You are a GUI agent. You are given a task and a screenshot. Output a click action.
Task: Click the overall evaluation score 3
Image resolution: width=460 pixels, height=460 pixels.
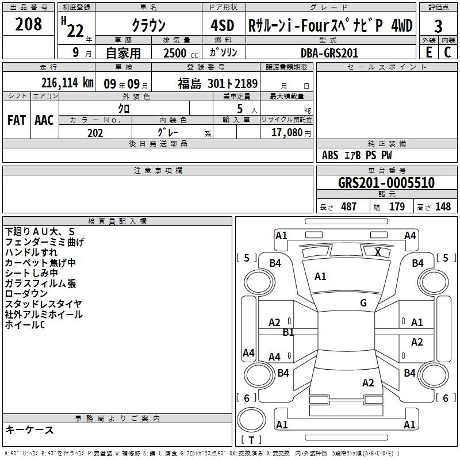(x=438, y=26)
